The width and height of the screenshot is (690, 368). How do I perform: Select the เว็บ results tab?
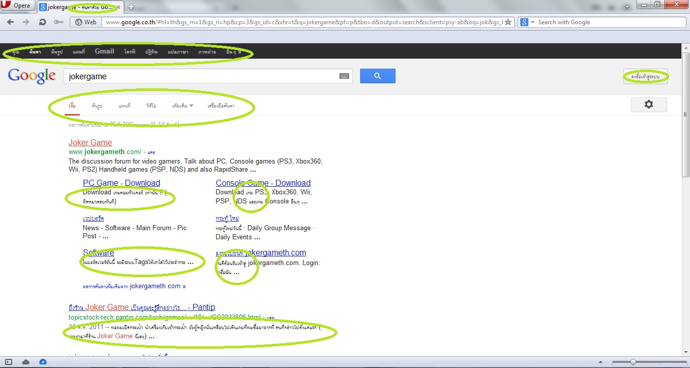72,106
